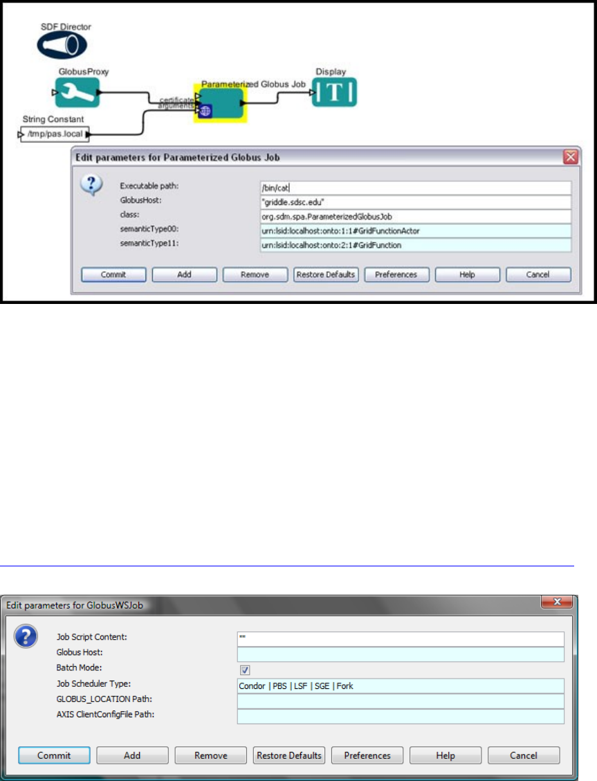This screenshot has width=597, height=781.
Task: Cancel the GlobusWSJob dialog
Action: pyautogui.click(x=524, y=755)
